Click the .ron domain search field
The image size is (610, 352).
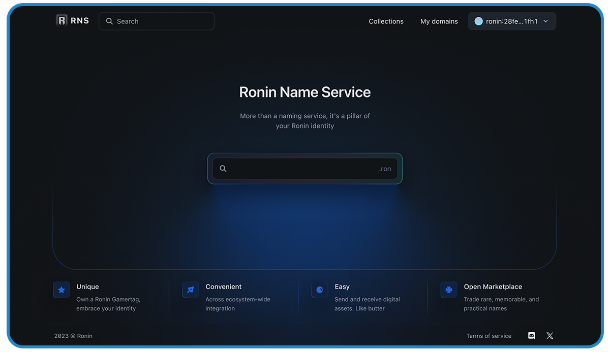click(305, 169)
